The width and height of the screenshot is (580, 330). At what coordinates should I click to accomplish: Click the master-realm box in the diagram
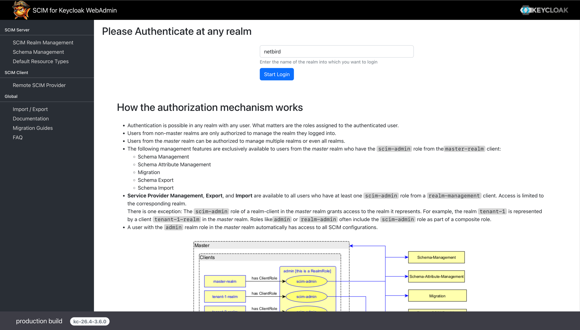[x=225, y=281]
